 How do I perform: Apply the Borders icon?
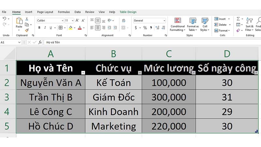[x=61, y=28]
